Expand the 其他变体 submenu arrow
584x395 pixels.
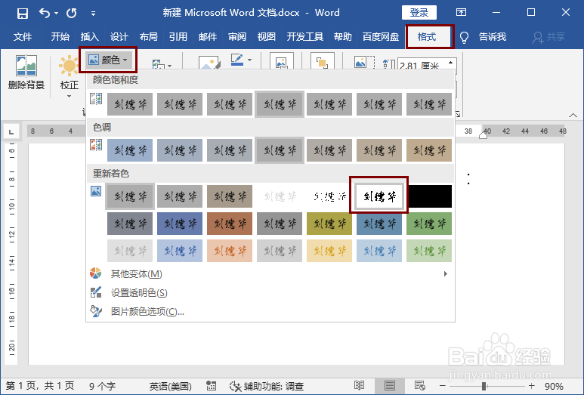click(446, 274)
